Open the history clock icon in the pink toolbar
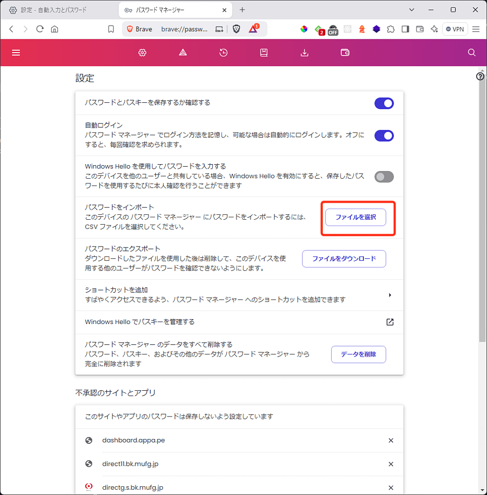This screenshot has height=495, width=487. pyautogui.click(x=223, y=53)
